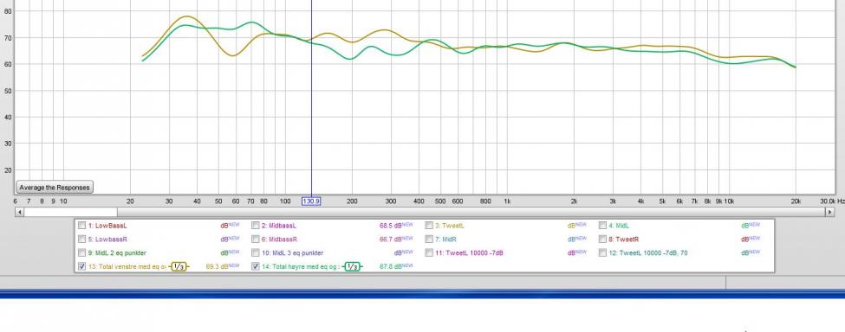845x332 pixels.
Task: Enable the 4: MidL trace
Action: (x=602, y=226)
